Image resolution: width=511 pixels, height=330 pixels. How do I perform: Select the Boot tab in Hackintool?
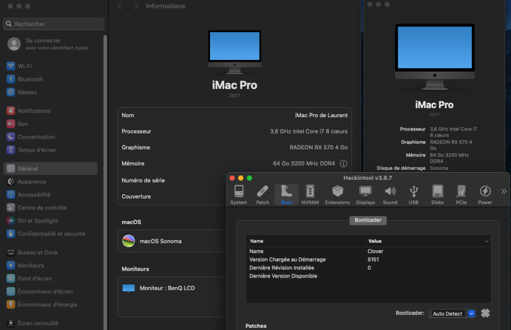[286, 195]
